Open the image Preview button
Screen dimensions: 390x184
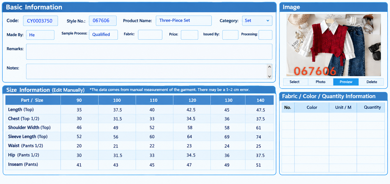(x=346, y=82)
